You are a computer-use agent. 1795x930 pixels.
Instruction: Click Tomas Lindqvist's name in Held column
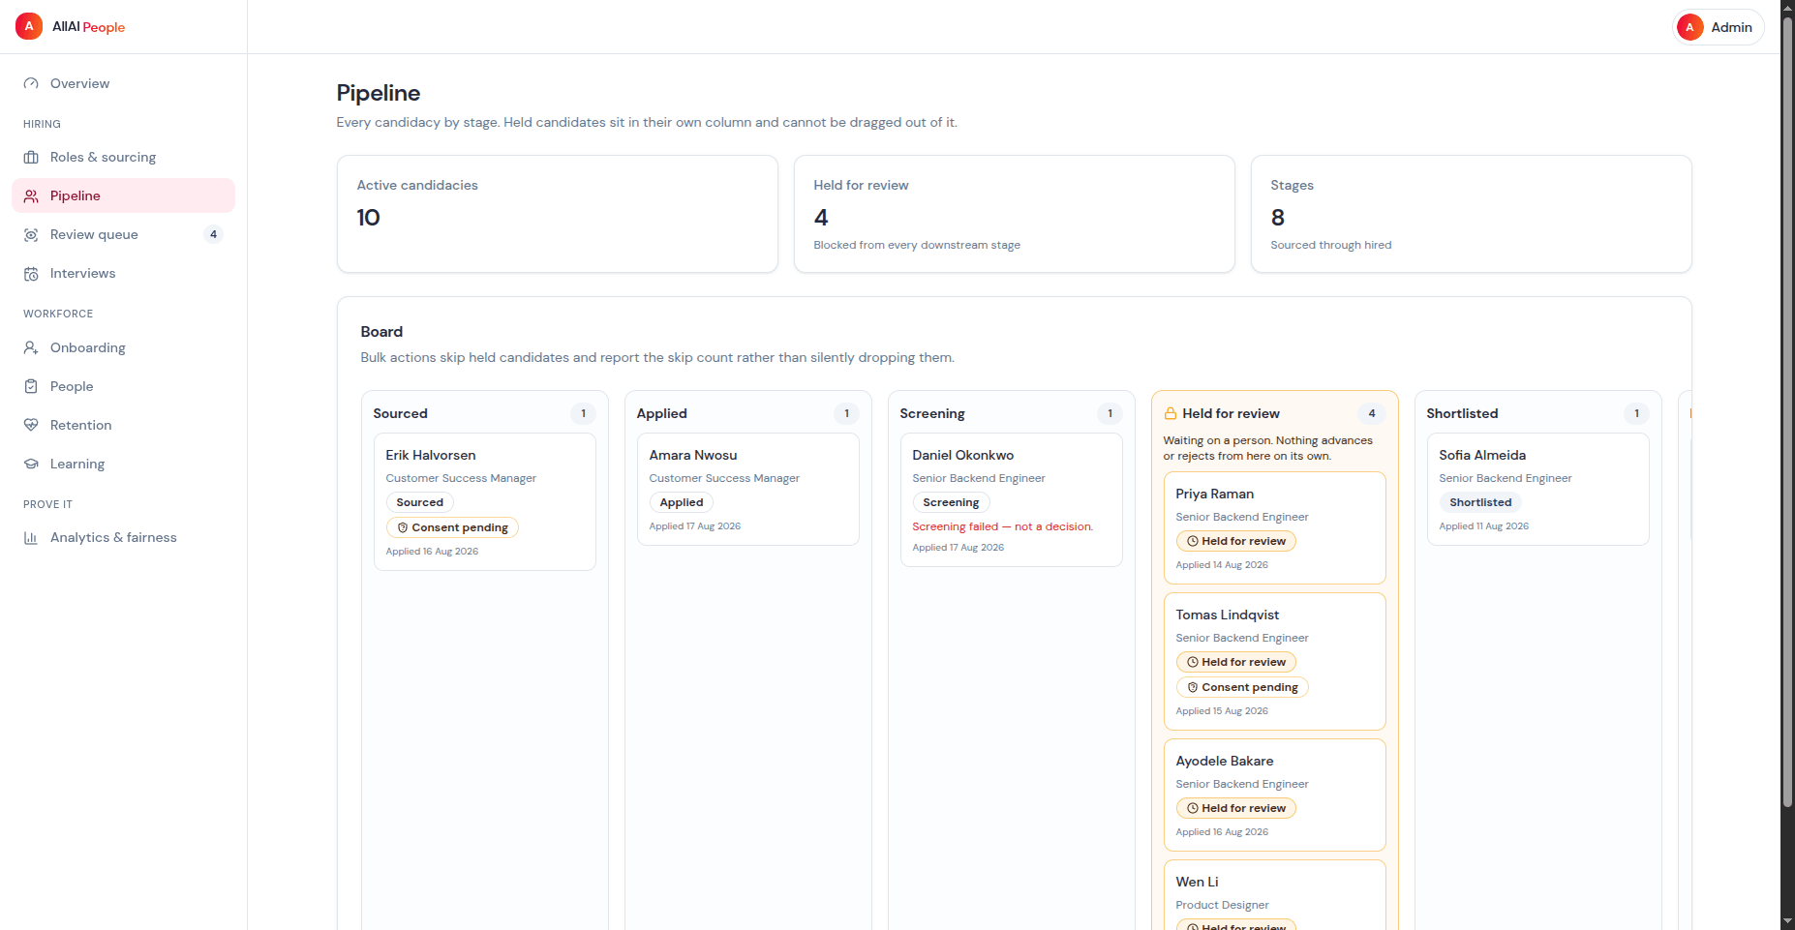point(1227,615)
